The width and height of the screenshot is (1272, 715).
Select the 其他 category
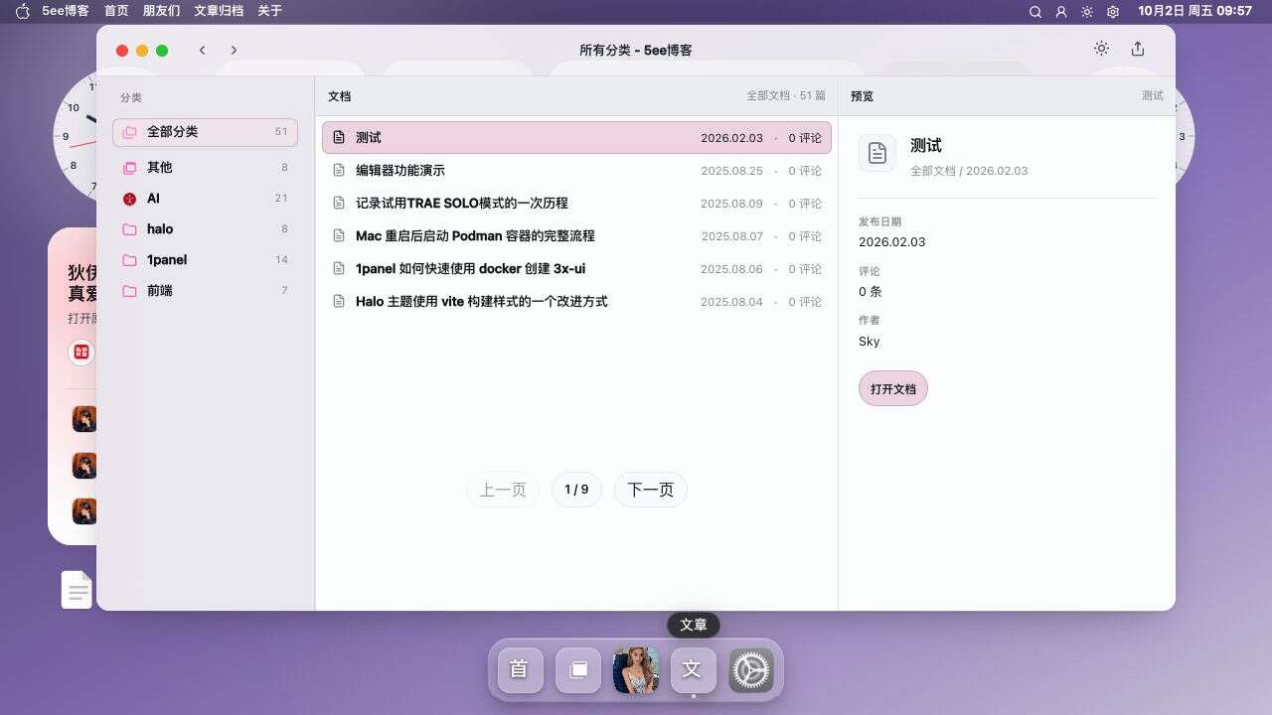[x=206, y=168]
